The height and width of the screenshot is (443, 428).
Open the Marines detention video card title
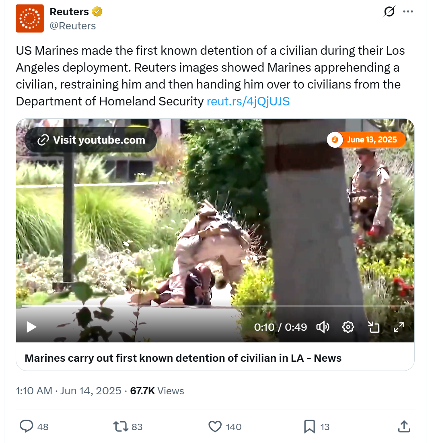tap(183, 358)
